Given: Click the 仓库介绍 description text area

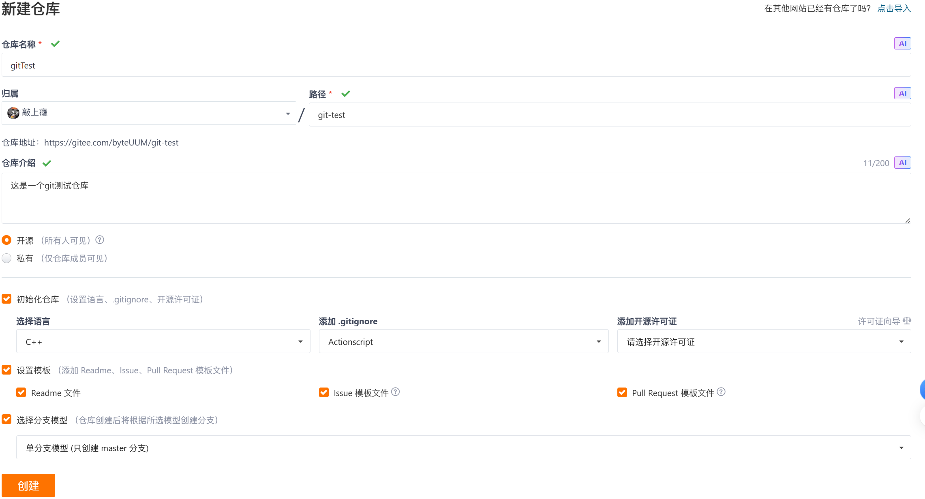Looking at the screenshot, I should click(x=456, y=198).
